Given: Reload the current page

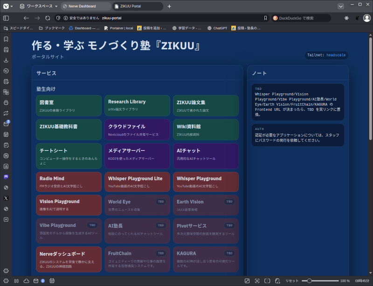Looking at the screenshot, I should (48, 18).
